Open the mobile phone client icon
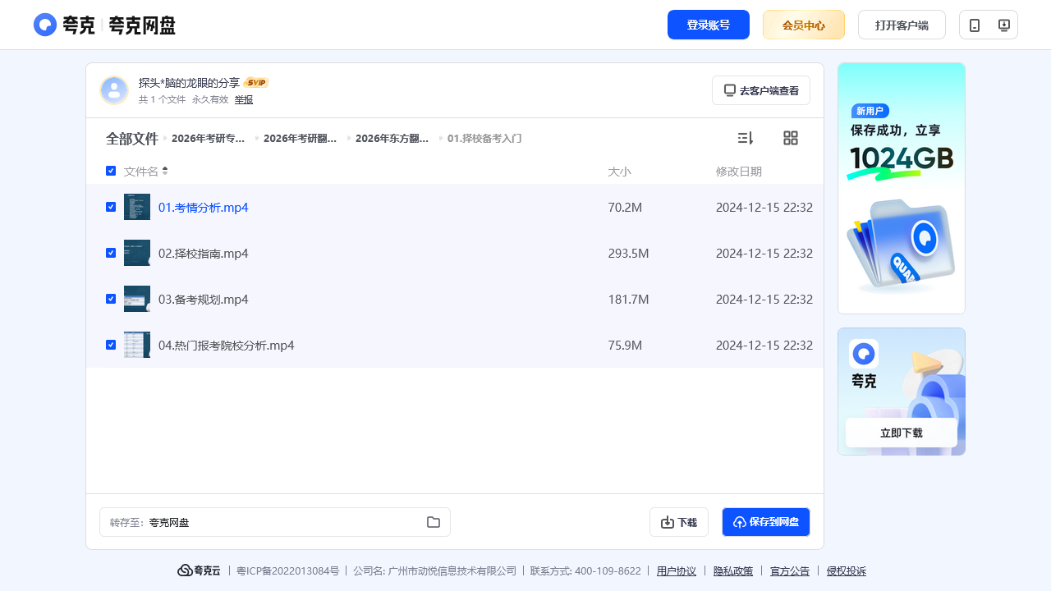The height and width of the screenshot is (591, 1051). coord(975,25)
